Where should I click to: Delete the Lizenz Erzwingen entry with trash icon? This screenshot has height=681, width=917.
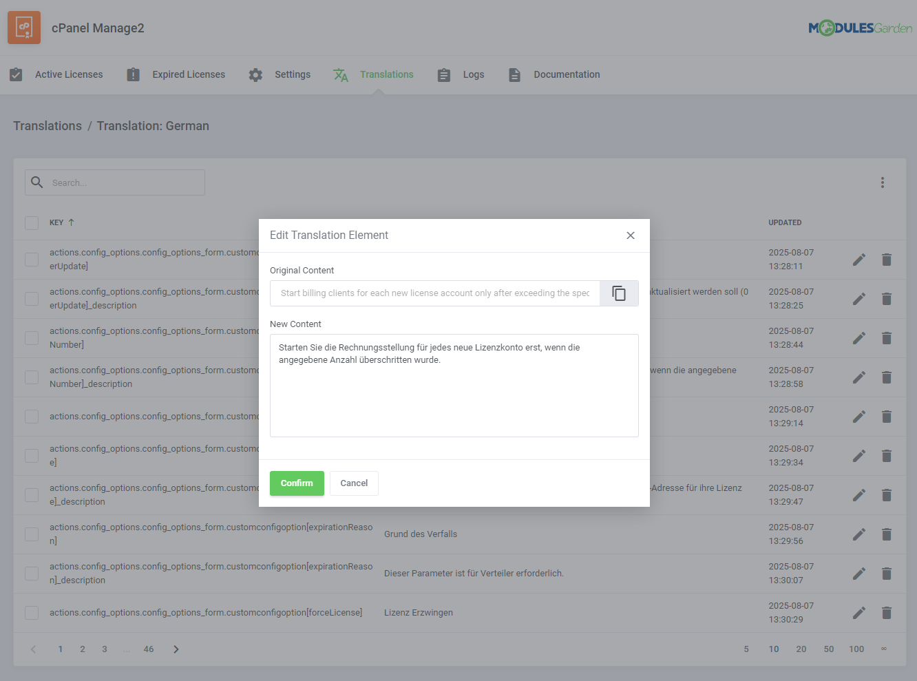[x=887, y=612]
